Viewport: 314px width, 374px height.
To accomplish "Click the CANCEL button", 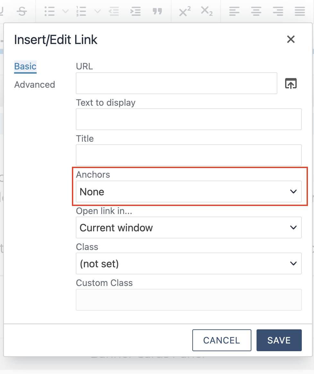I will click(222, 340).
